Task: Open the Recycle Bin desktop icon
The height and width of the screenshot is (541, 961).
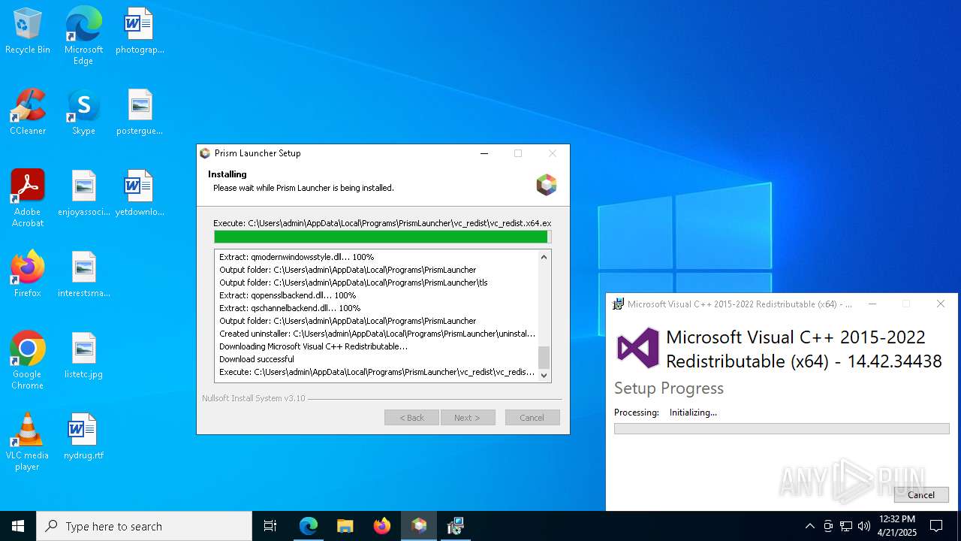Action: 28,31
